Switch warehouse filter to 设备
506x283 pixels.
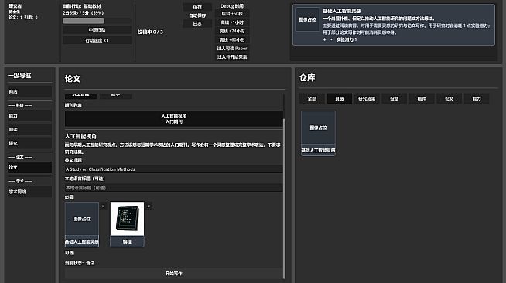coord(395,99)
